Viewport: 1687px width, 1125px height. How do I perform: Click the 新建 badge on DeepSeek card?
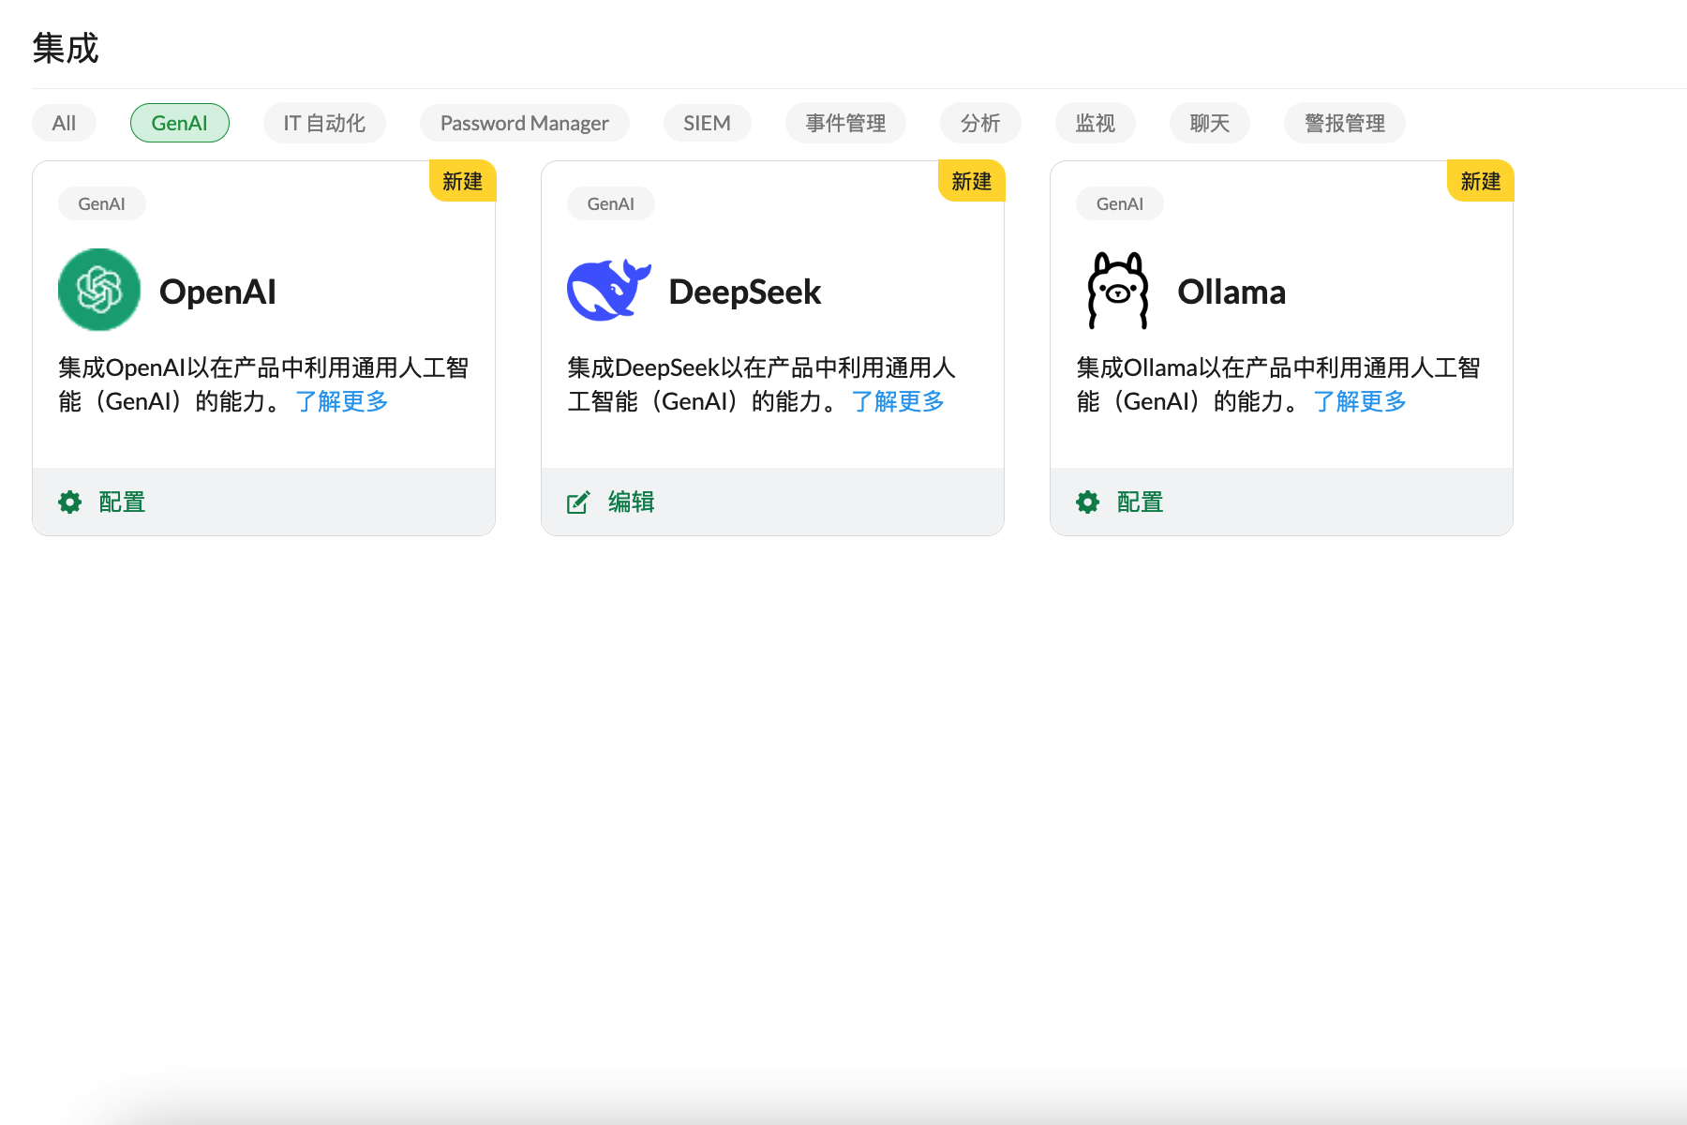pos(972,181)
